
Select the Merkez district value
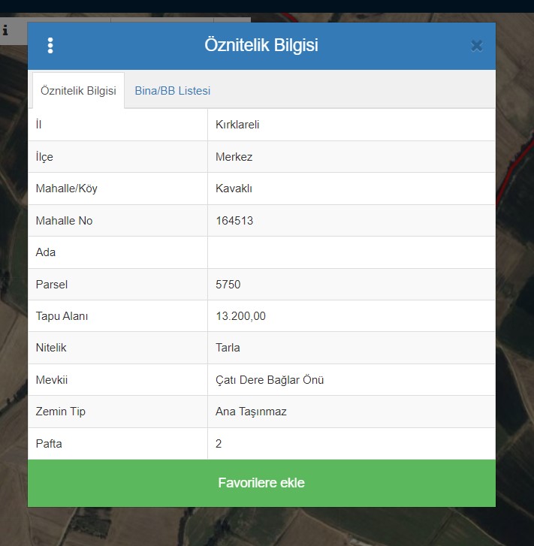(x=234, y=157)
